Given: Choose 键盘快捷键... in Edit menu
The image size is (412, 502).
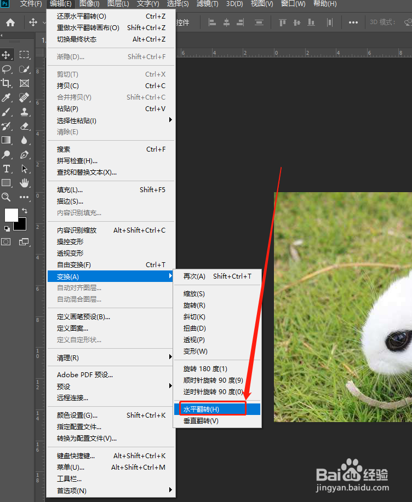Looking at the screenshot, I should coord(111,455).
